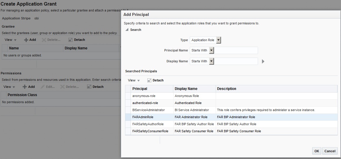Click the search arrow next to Display Name

(263, 61)
